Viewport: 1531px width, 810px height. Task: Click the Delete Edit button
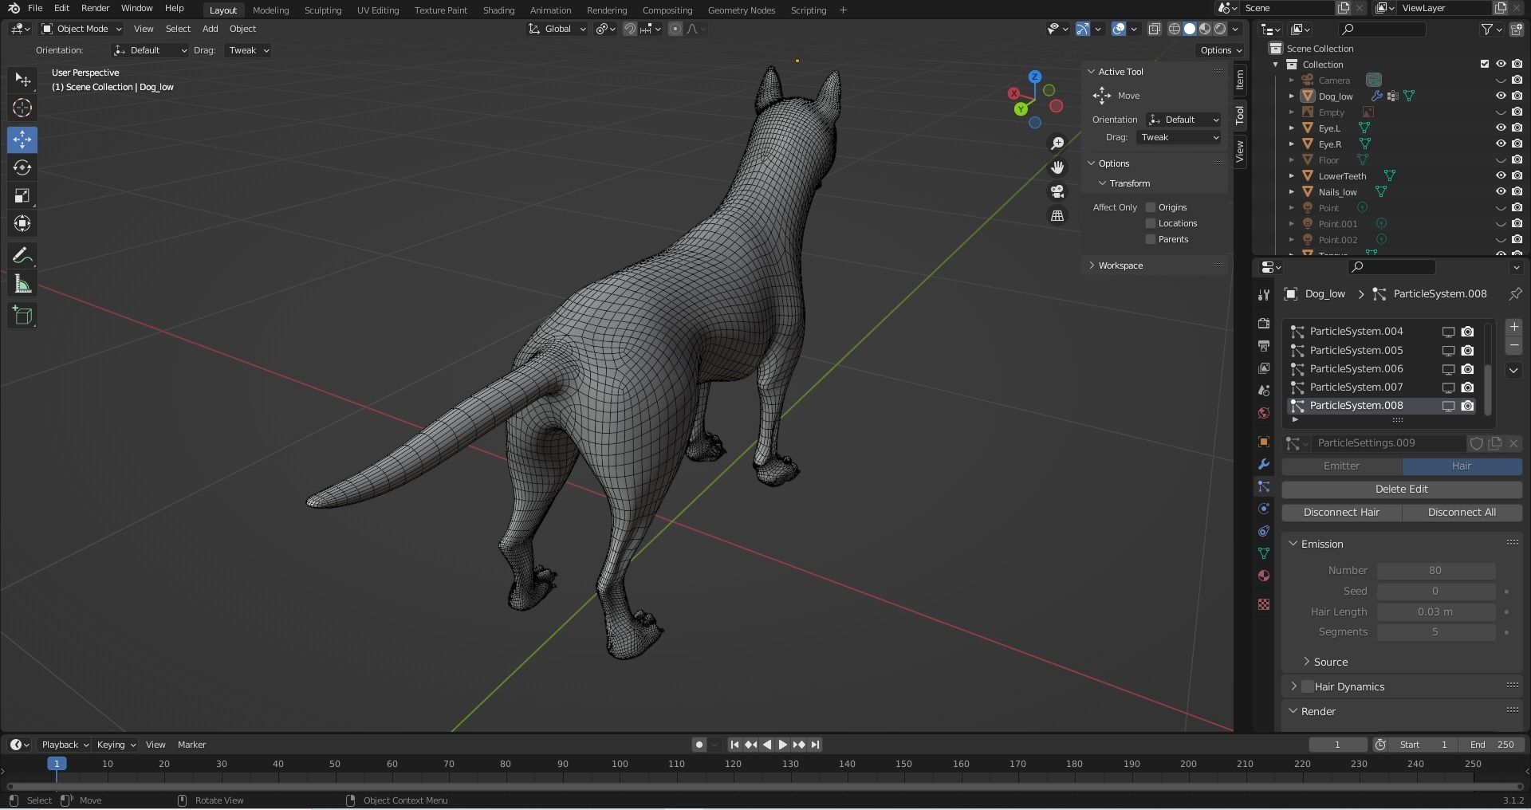(1401, 489)
